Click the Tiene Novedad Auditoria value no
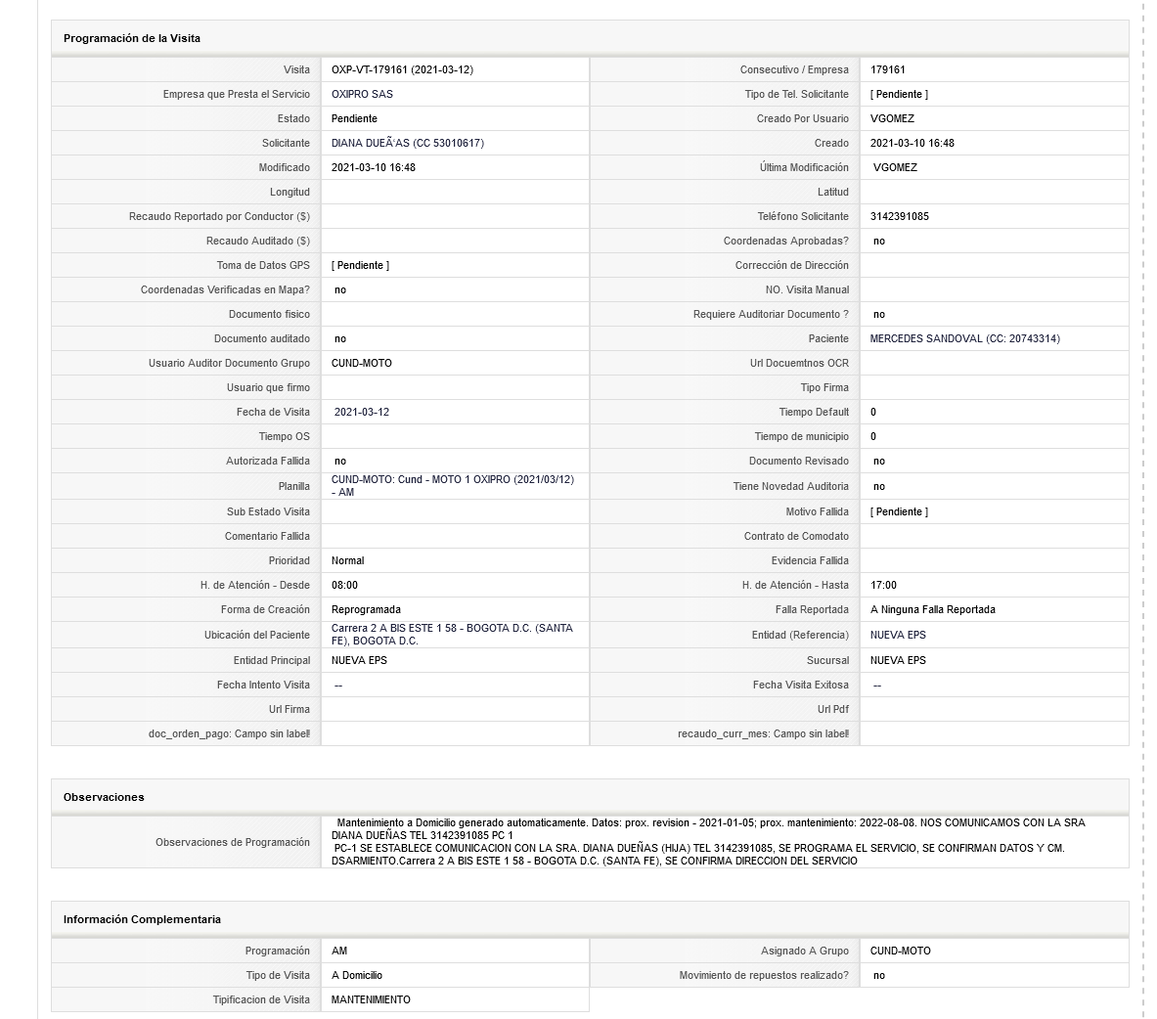Image resolution: width=1157 pixels, height=1019 pixels. [879, 486]
